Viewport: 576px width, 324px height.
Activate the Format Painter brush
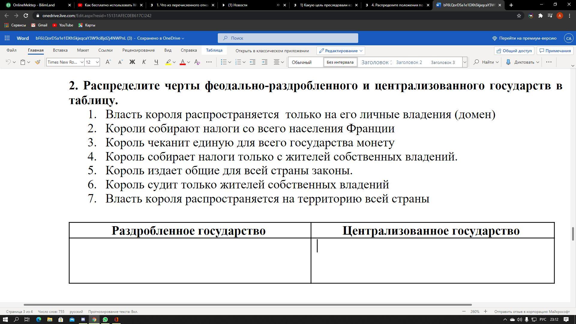[37, 62]
